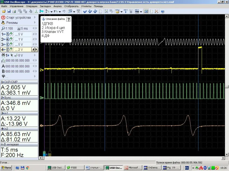Click the blue play analysis script icon

126,11
